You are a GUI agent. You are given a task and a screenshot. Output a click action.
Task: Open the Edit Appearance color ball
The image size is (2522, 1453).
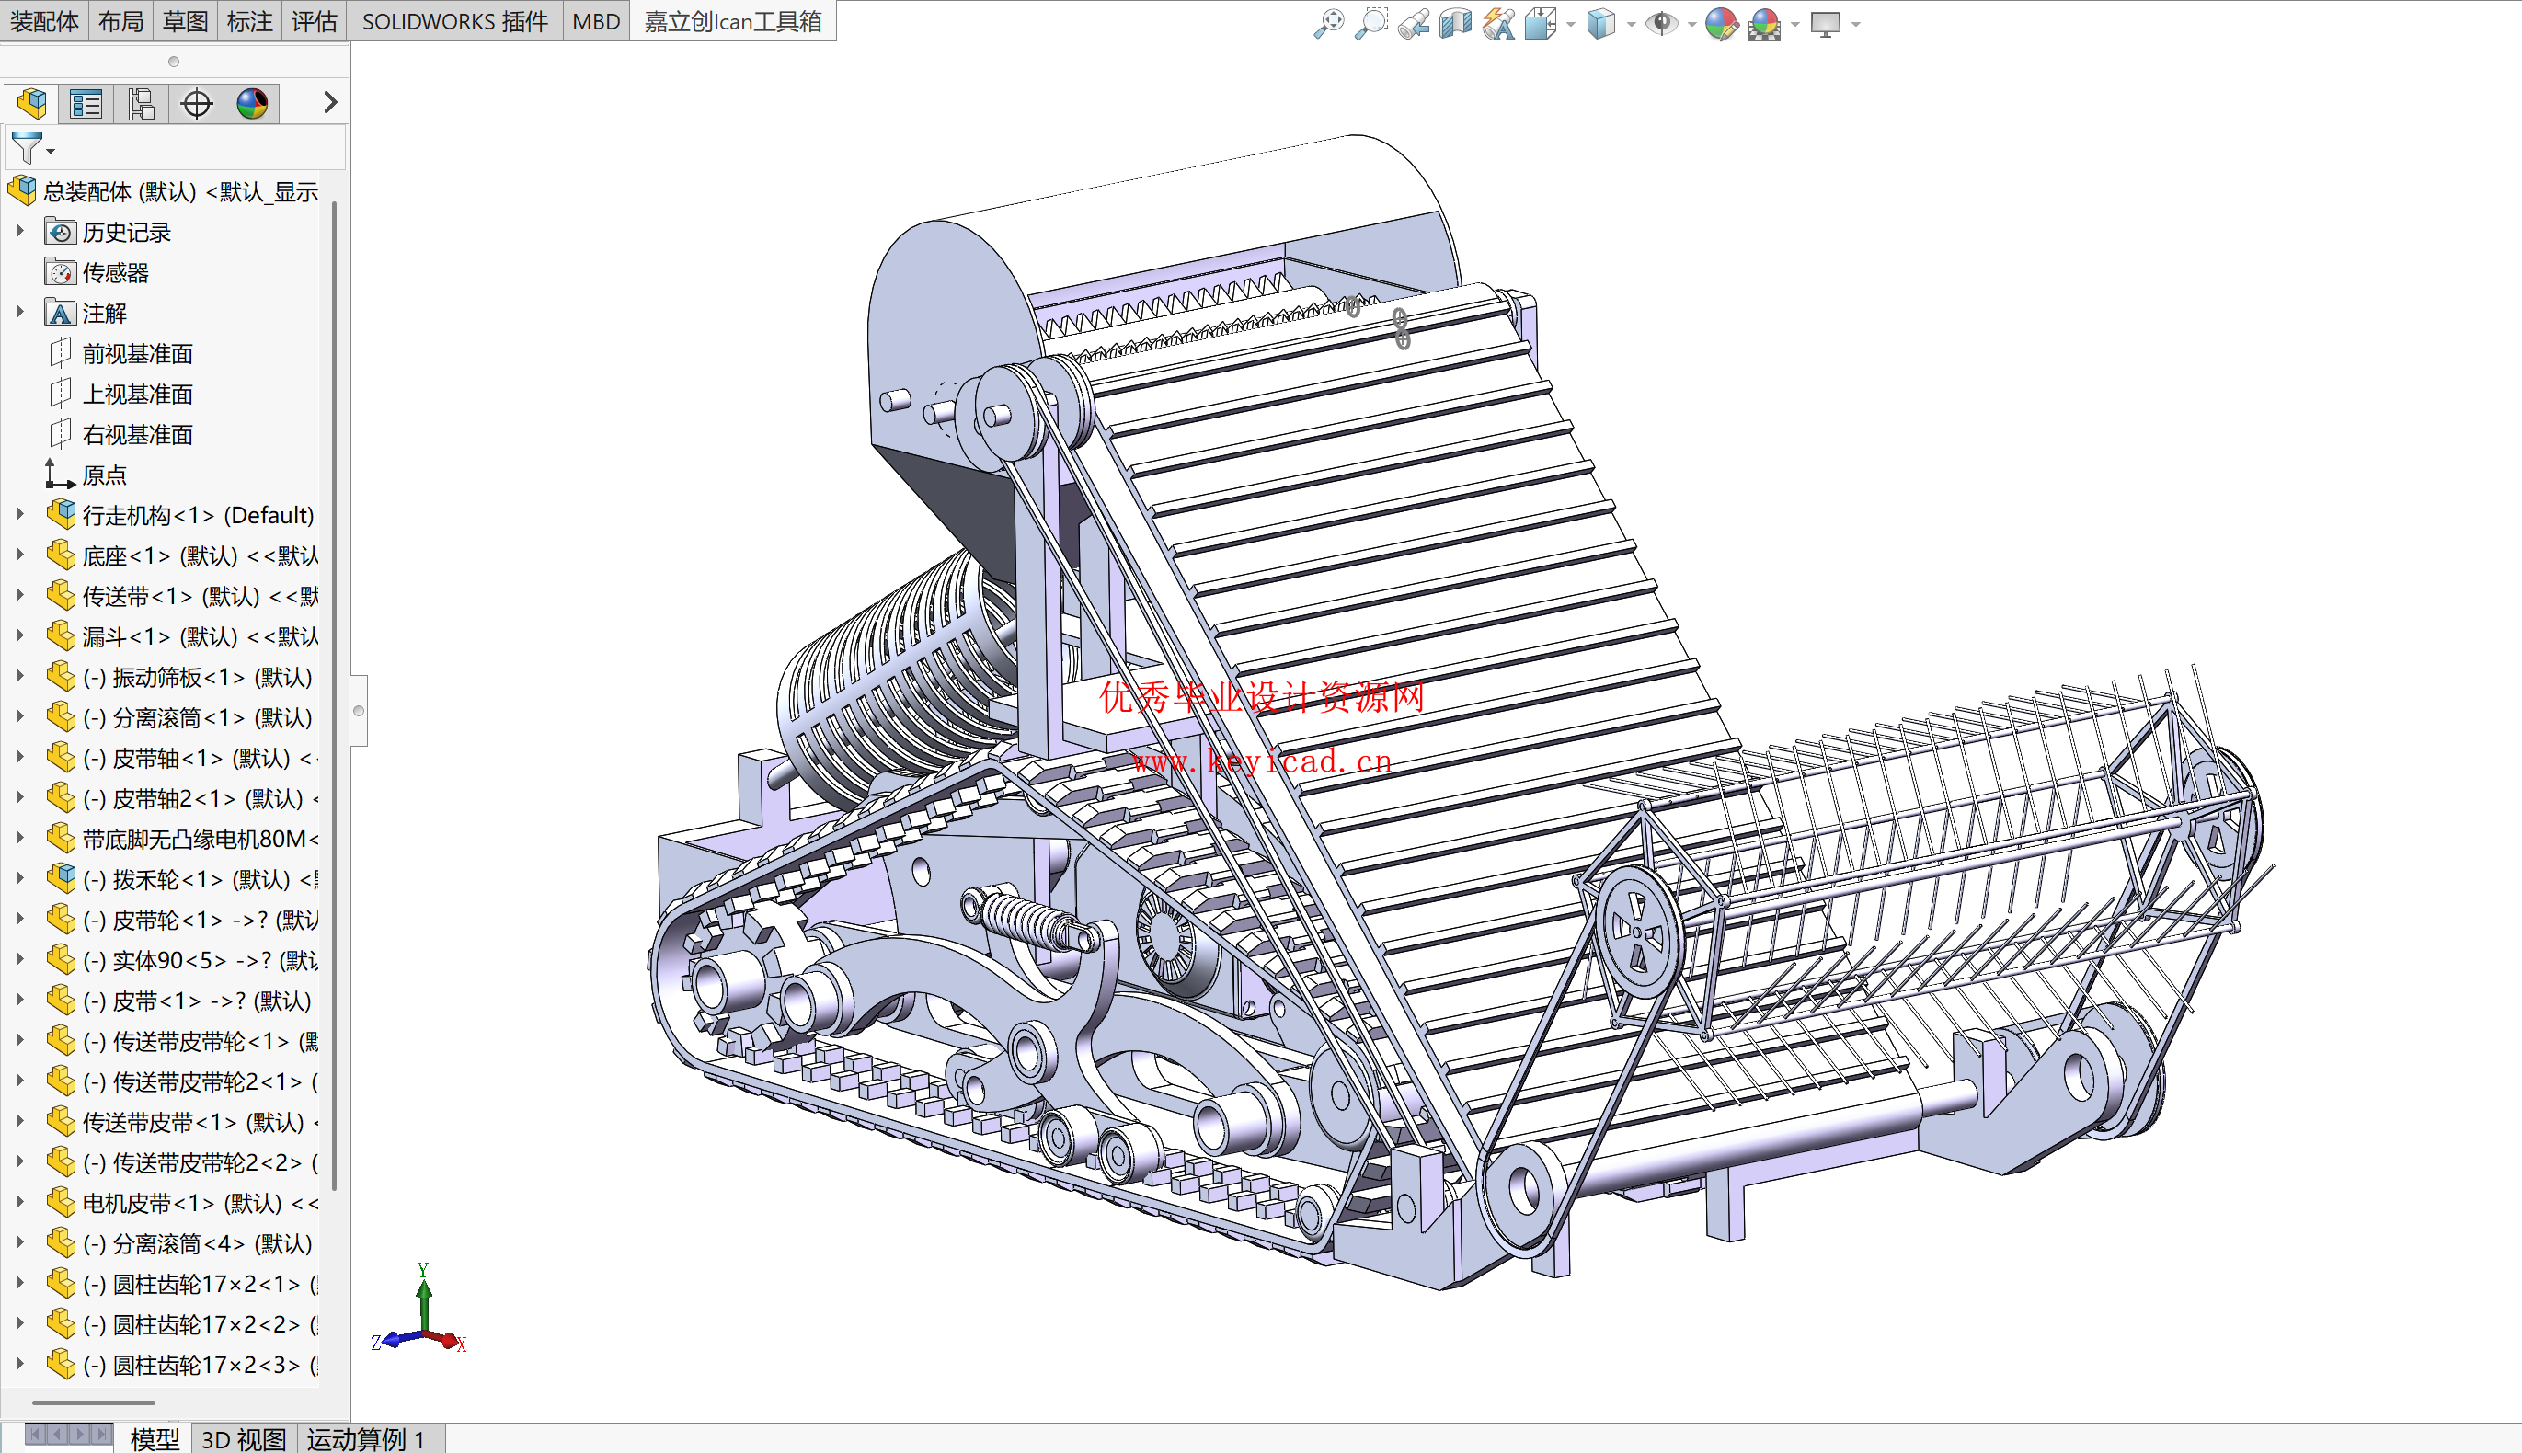click(x=1721, y=23)
